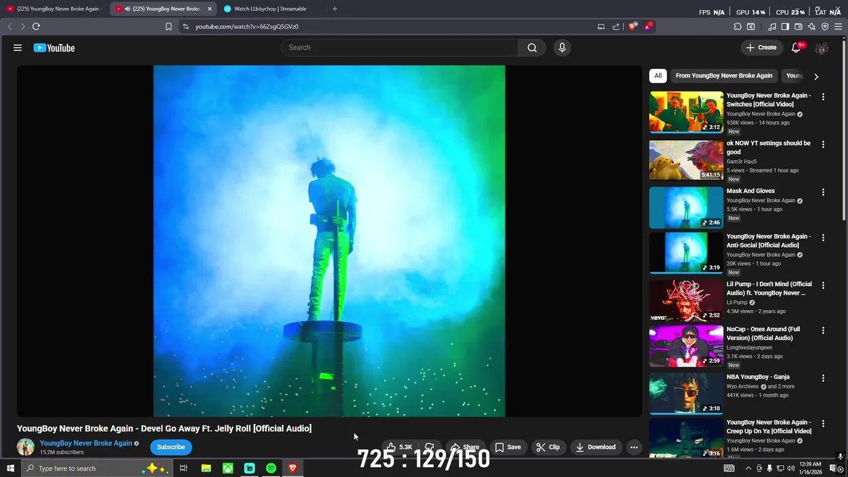Share this page via address bar icon
848x477 pixels.
pyautogui.click(x=616, y=26)
